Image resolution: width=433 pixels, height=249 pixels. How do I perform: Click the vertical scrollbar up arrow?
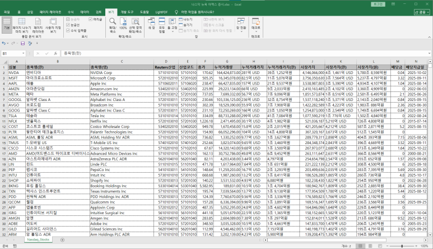click(x=430, y=62)
